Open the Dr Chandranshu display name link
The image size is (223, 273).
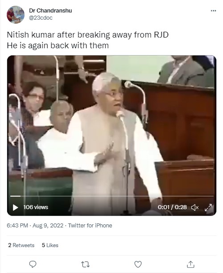[50, 11]
